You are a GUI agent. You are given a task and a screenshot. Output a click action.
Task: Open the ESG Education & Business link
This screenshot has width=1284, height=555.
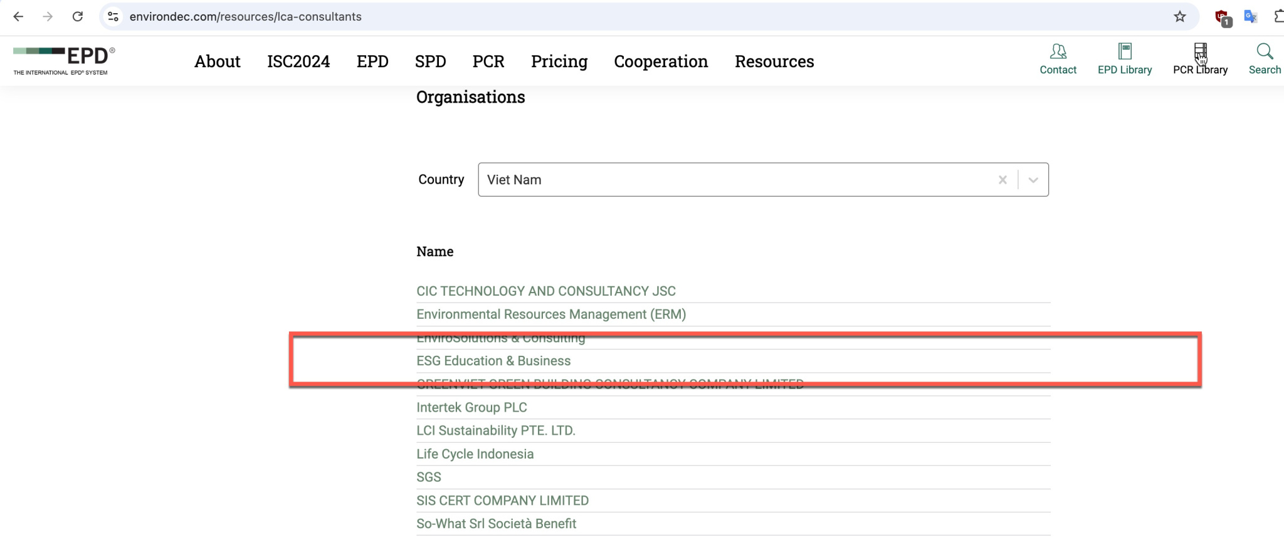tap(493, 361)
